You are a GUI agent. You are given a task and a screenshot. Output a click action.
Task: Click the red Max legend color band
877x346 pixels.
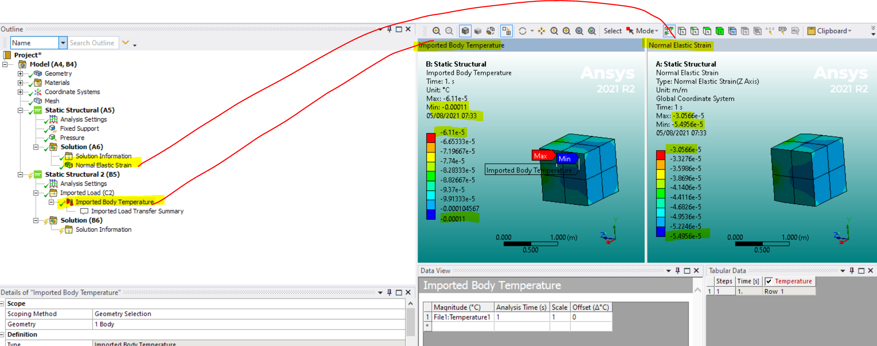430,138
